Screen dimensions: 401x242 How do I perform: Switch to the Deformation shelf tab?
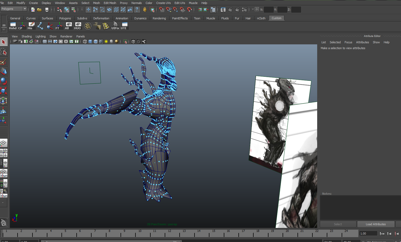point(101,18)
